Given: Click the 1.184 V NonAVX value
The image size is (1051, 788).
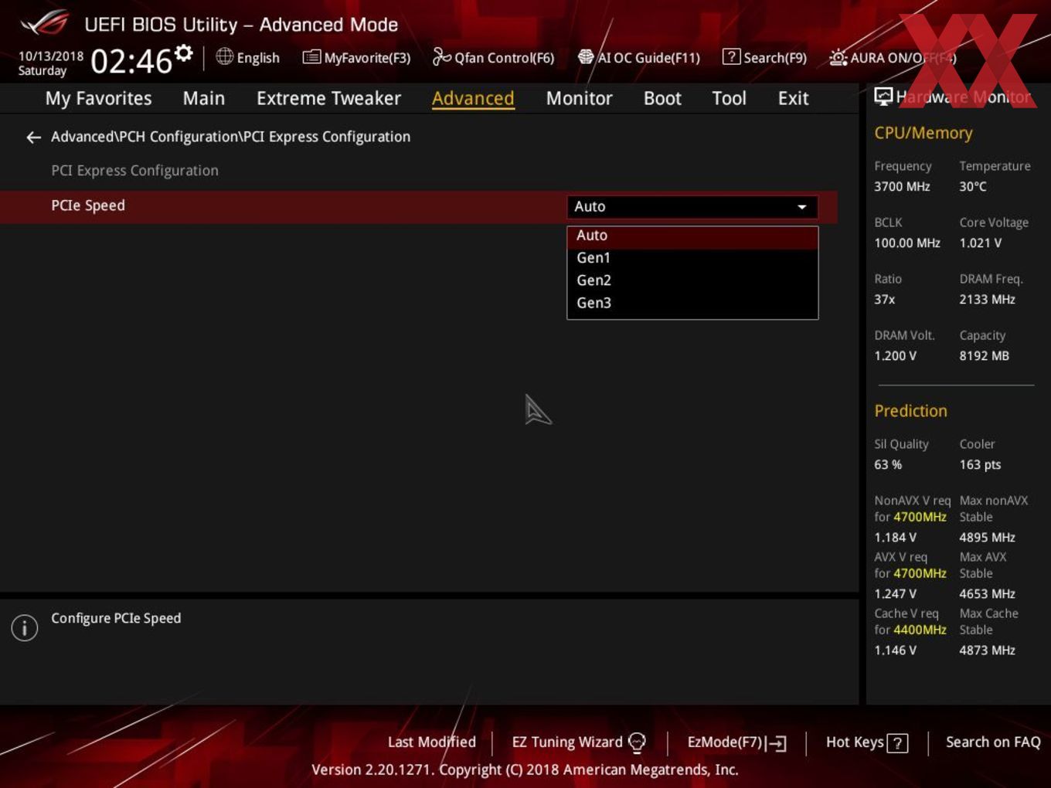Looking at the screenshot, I should [895, 537].
